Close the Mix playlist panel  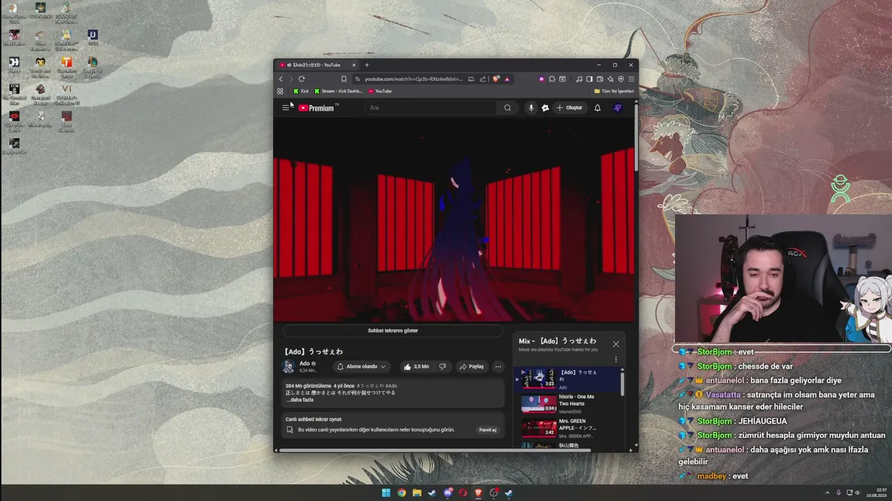(615, 344)
